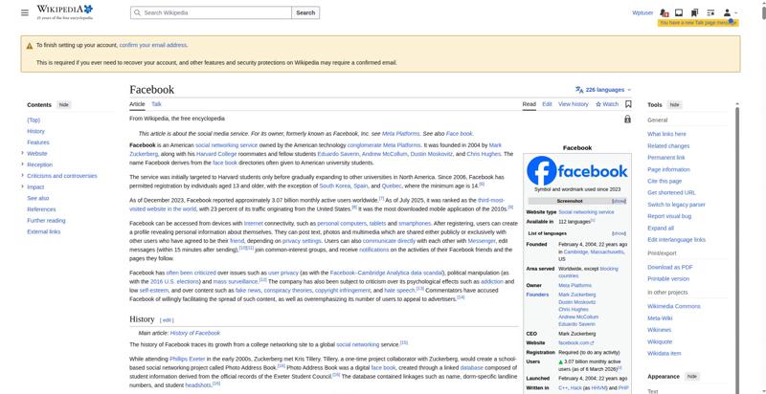Open Edit interlanguage links
Screen dimensions: 766x394
click(x=677, y=240)
